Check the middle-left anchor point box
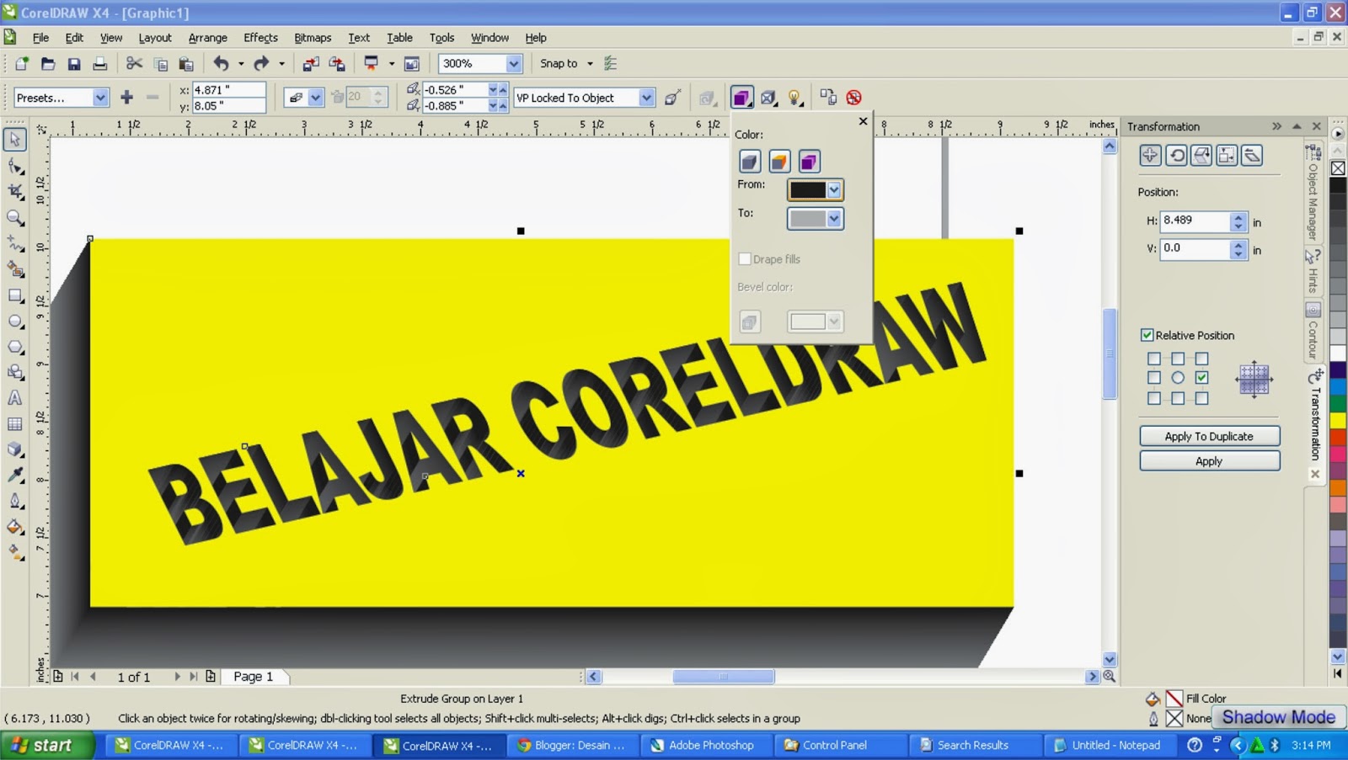1348x760 pixels. (1154, 378)
